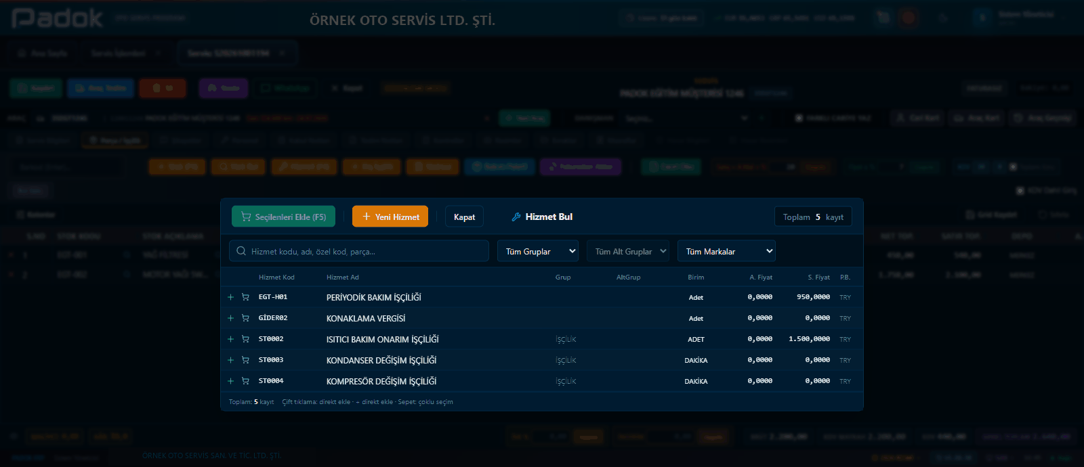Click ADET unit in ST0002 row
The image size is (1084, 467).
pos(696,339)
